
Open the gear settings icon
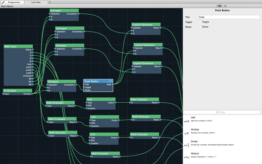pos(225,6)
